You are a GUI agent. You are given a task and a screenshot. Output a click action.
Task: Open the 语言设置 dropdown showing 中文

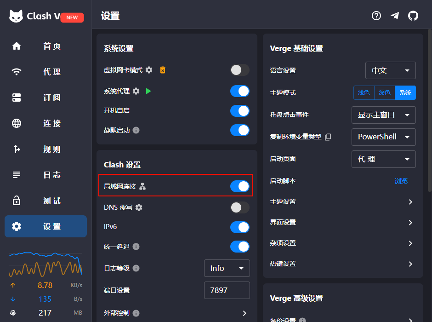click(390, 70)
